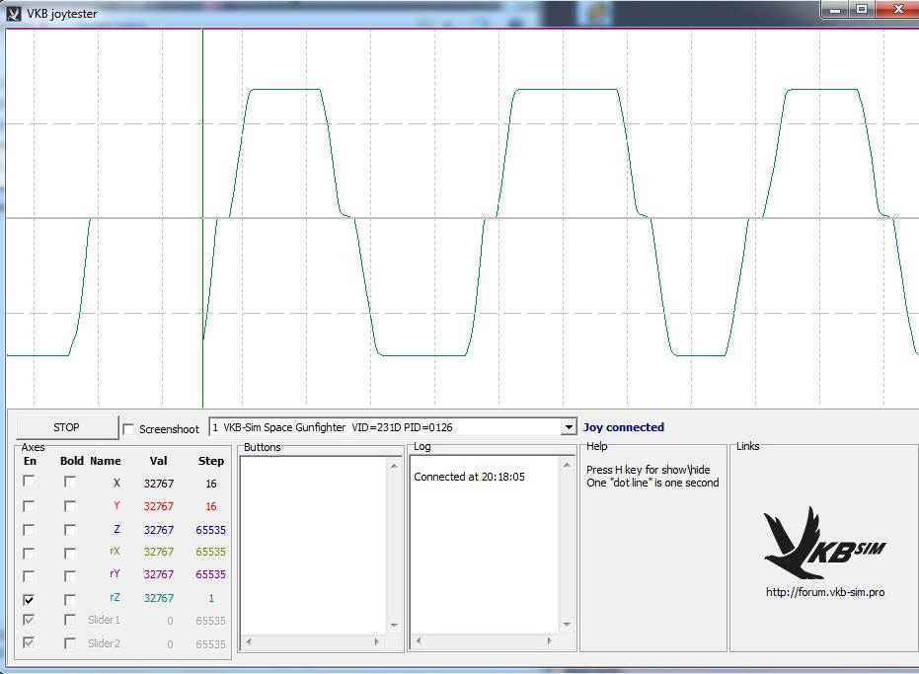Minimize the VKB joytester window
Viewport: 919px width, 674px height.
click(835, 10)
